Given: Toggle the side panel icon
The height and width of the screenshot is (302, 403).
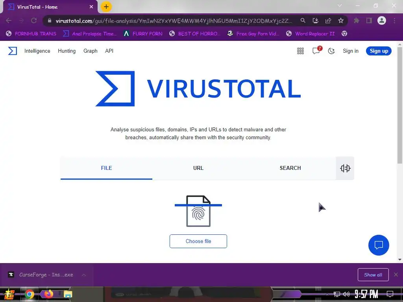Looking at the screenshot, I should (x=369, y=20).
